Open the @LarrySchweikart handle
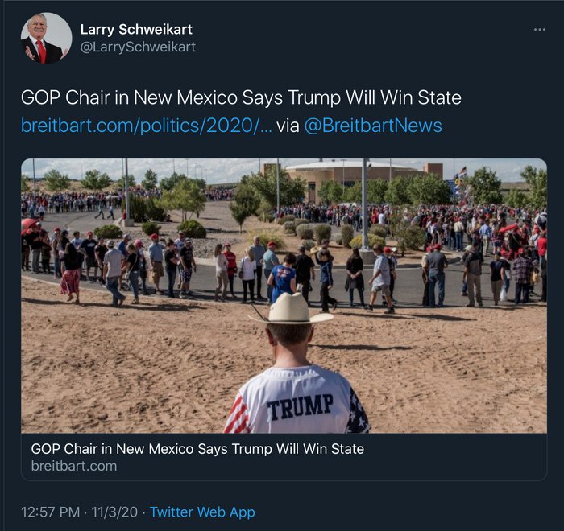This screenshot has height=531, width=564. (138, 47)
